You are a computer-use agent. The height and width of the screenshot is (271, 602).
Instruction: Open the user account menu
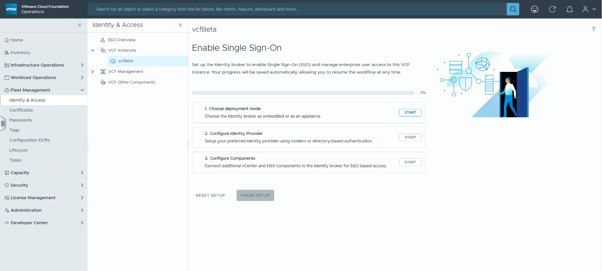click(589, 9)
